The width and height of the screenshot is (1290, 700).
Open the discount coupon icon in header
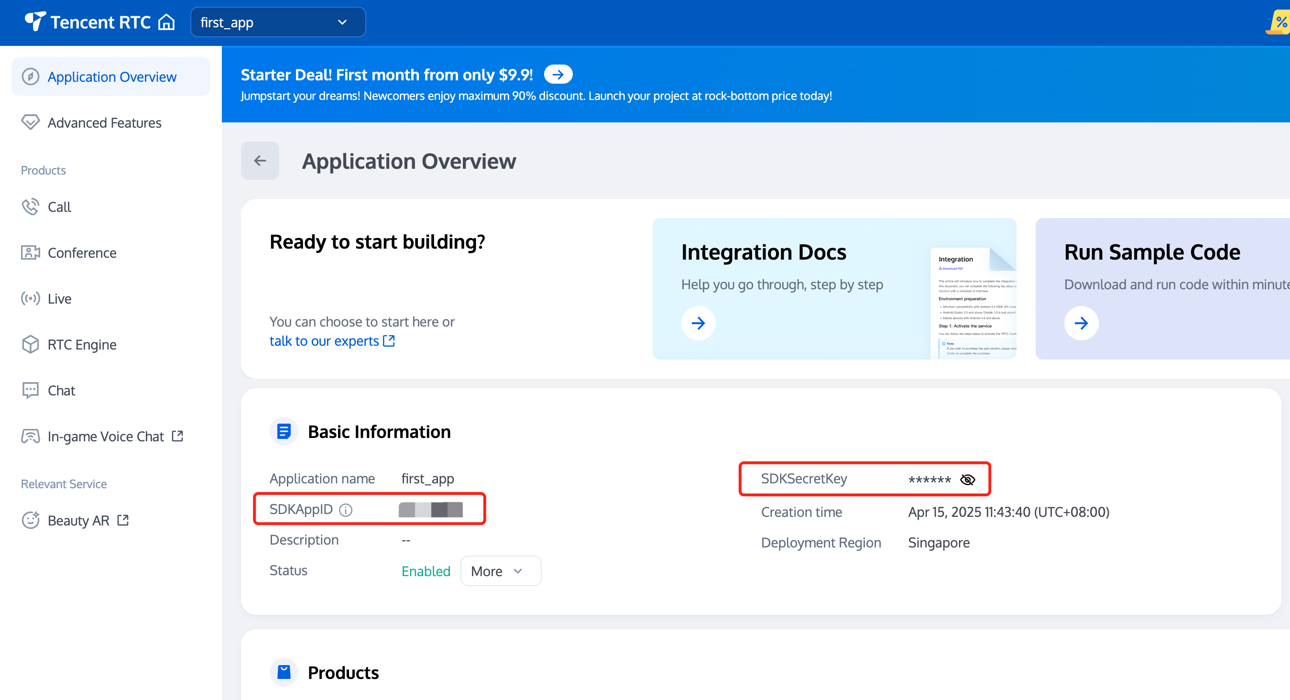pyautogui.click(x=1279, y=22)
